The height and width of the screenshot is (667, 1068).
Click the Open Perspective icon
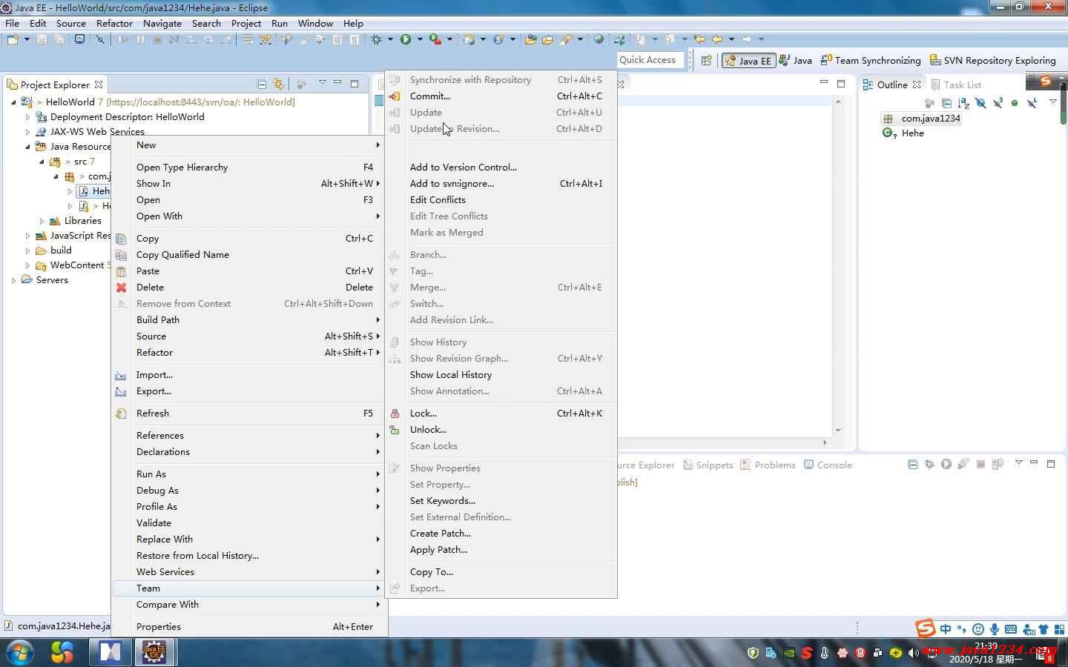pyautogui.click(x=706, y=61)
